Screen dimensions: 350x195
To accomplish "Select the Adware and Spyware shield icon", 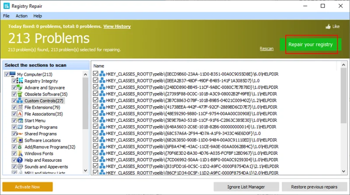I will tap(20, 88).
